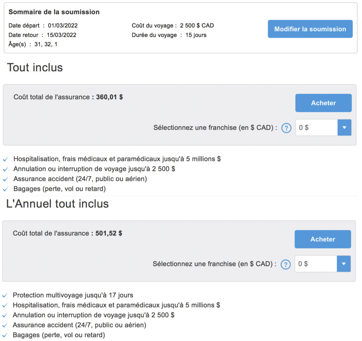Click the checkmark beside last Bagages line
Screen dimensions: 362x341
[x=5, y=335]
